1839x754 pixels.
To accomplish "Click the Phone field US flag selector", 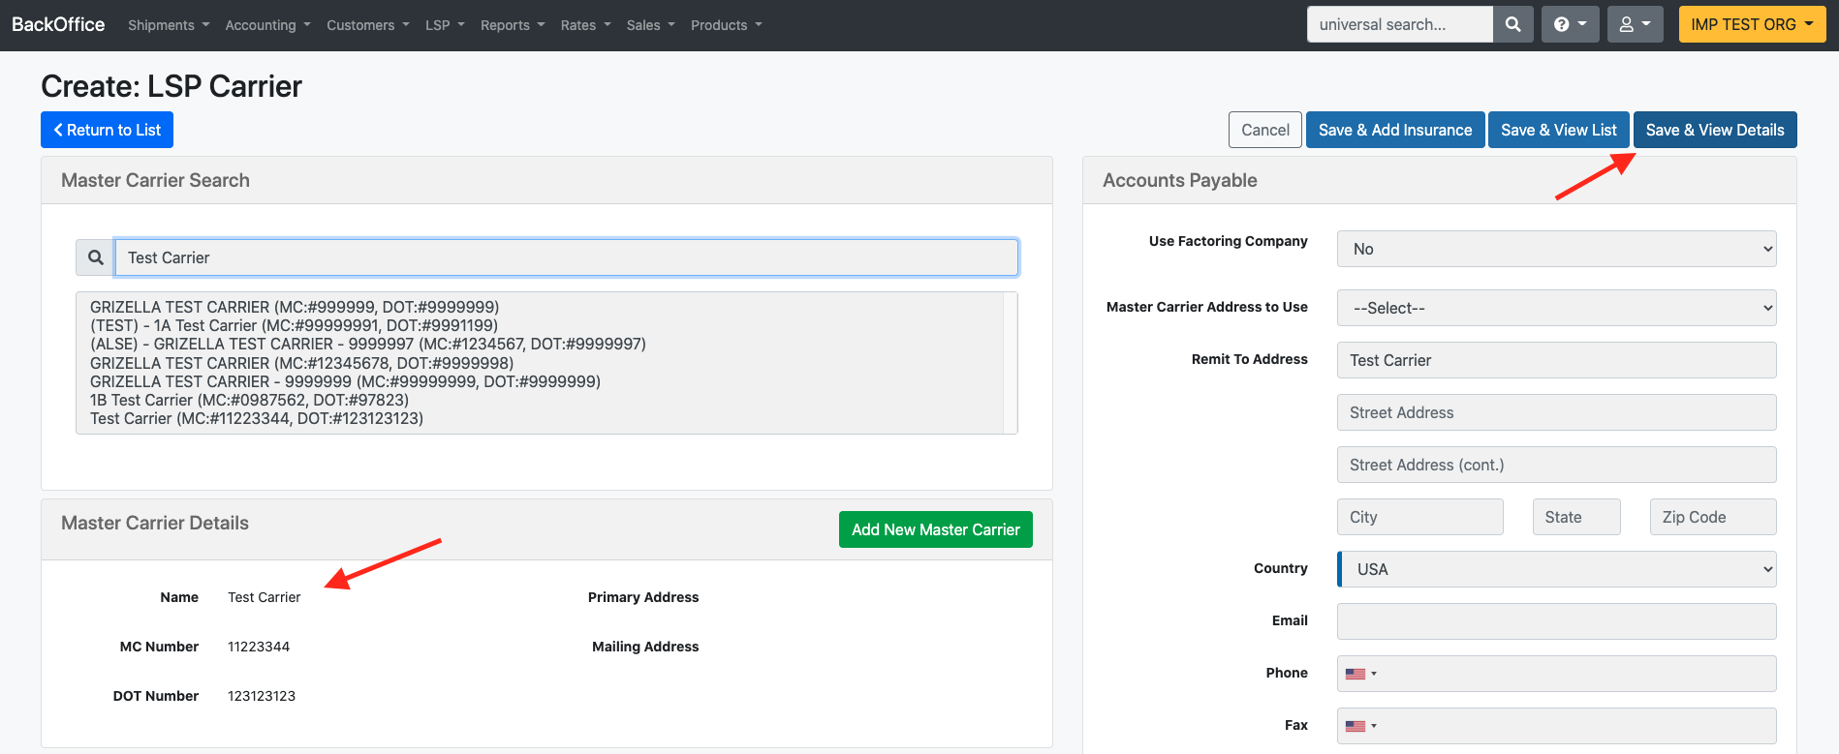I will point(1360,674).
